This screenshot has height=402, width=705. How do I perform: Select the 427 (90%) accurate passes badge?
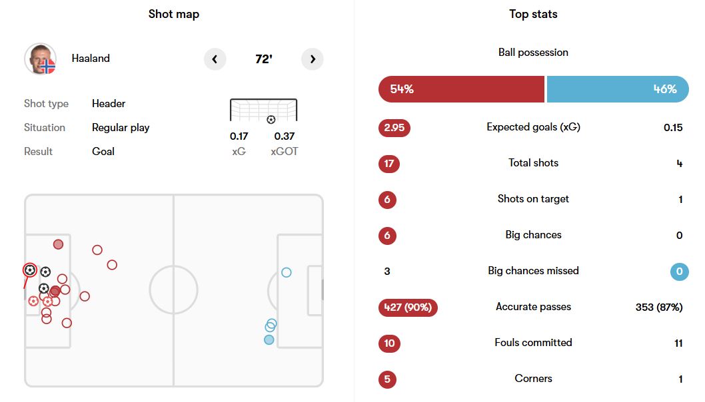tap(408, 307)
